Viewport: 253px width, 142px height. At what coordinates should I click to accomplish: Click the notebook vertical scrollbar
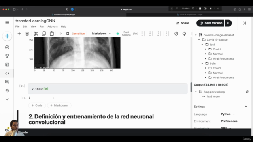[x=191, y=87]
